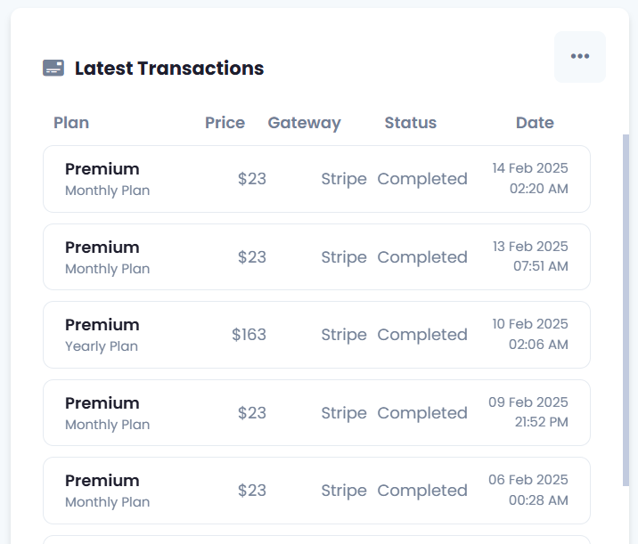Click Completed status on 06 Feb transaction
This screenshot has width=638, height=544.
tap(422, 491)
